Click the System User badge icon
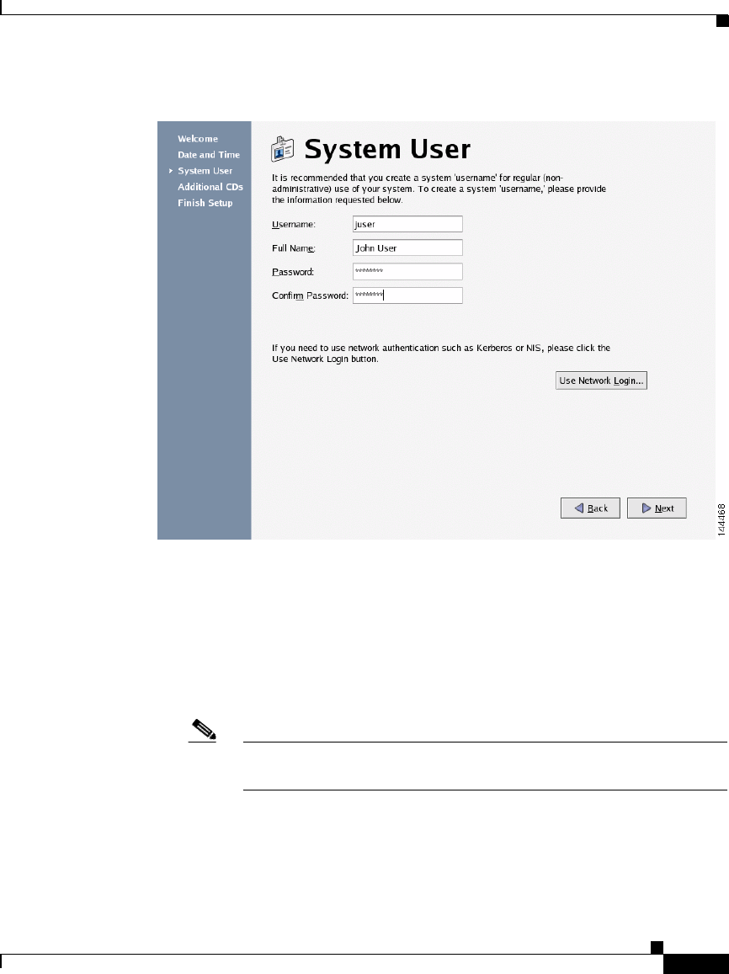The image size is (729, 974). click(x=283, y=149)
